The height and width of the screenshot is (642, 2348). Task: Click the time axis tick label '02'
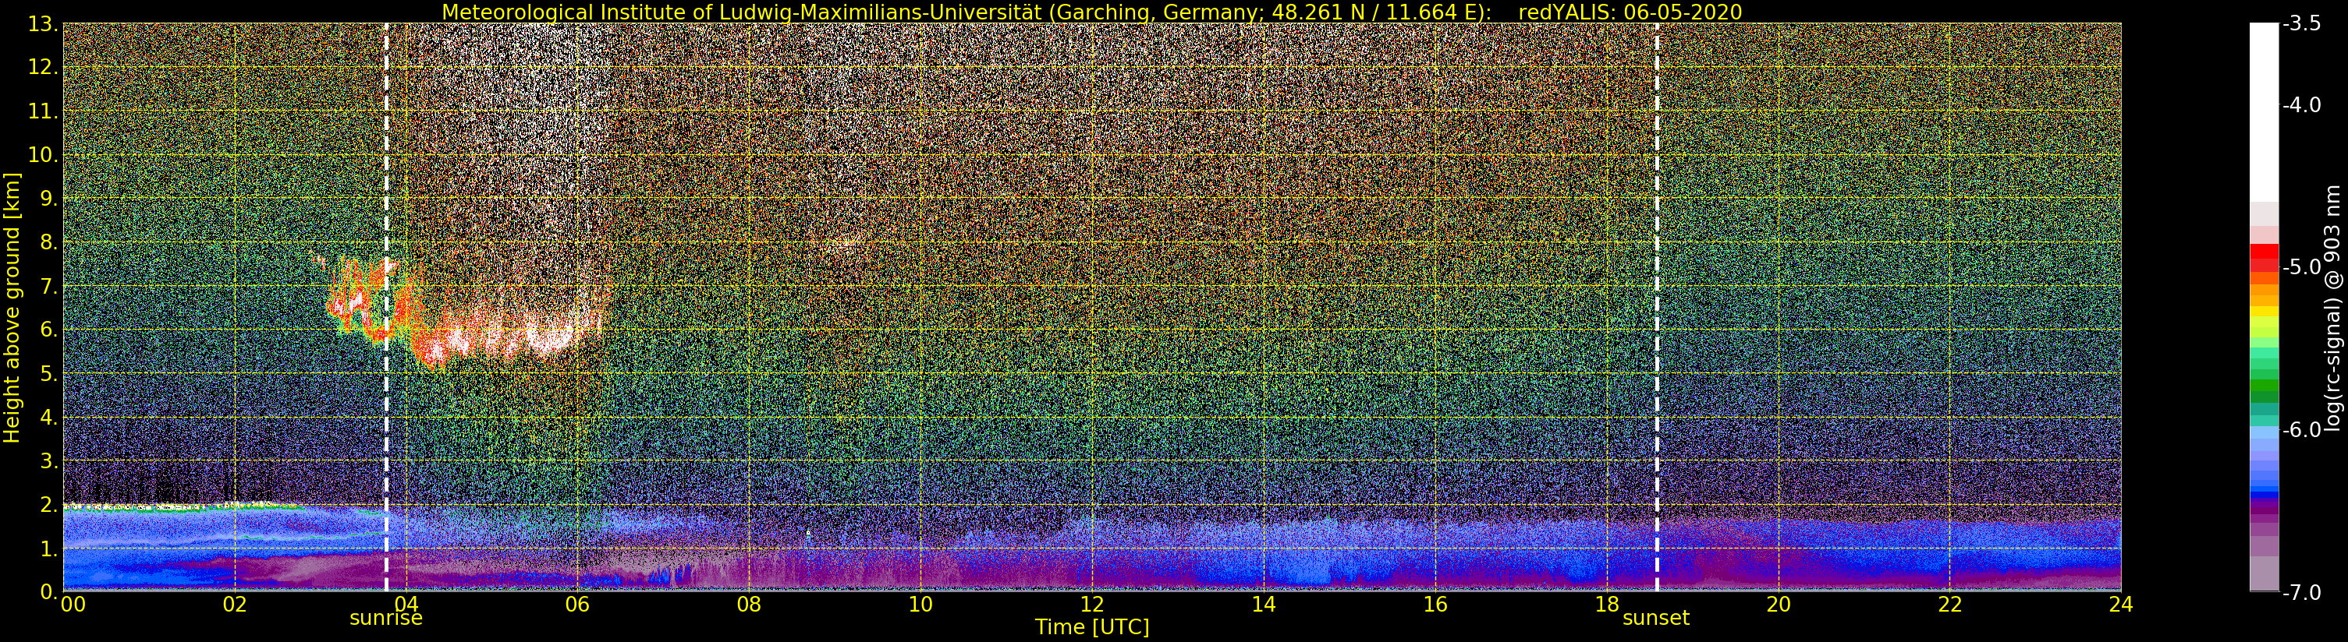tap(234, 605)
